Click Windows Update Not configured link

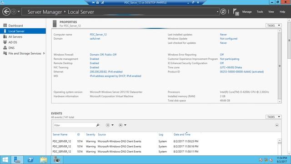click(x=228, y=39)
